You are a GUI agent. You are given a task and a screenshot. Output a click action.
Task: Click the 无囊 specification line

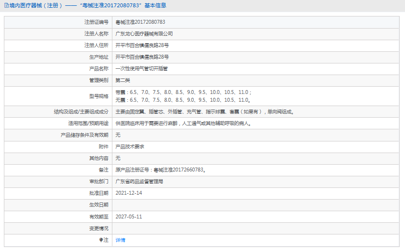[x=183, y=100]
